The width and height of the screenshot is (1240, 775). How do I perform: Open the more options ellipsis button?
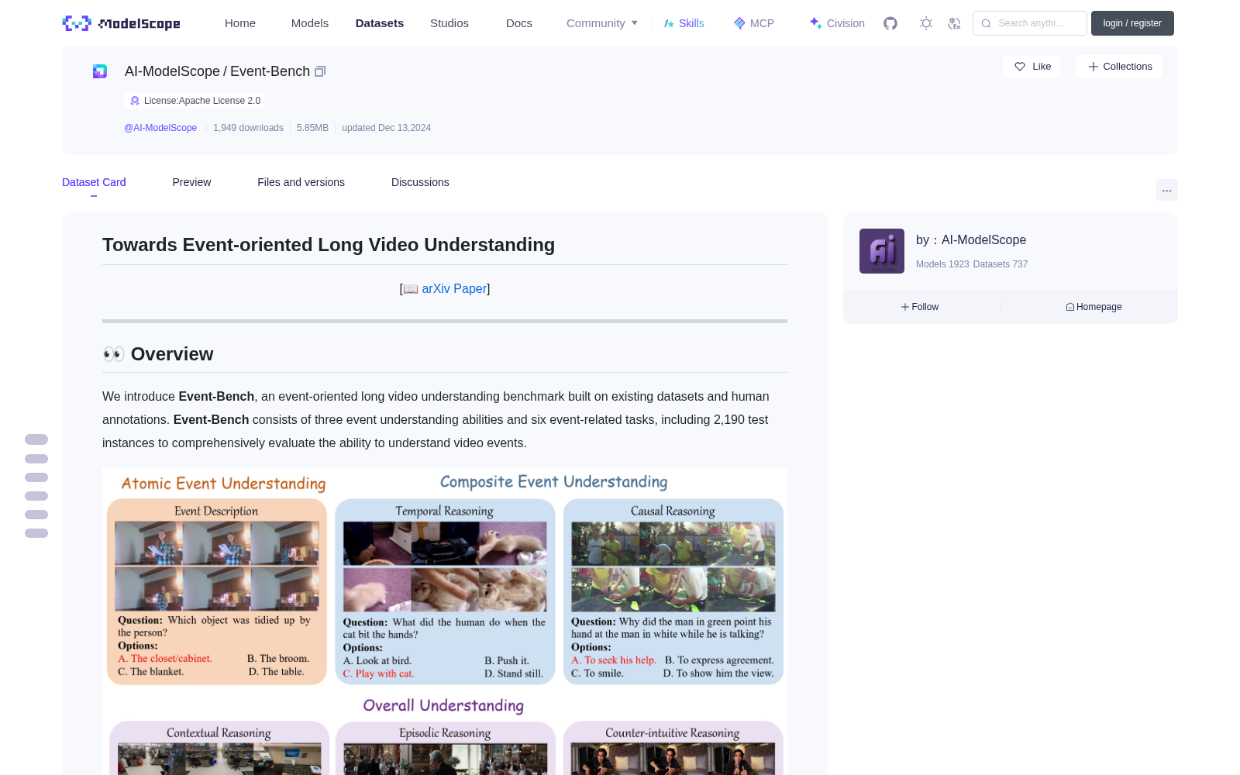[x=1166, y=190]
